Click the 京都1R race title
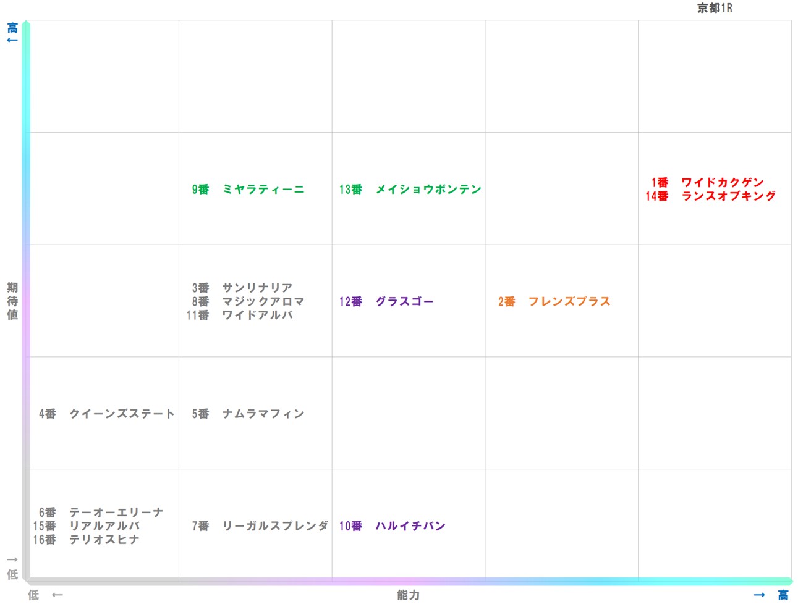Image resolution: width=798 pixels, height=607 pixels. [714, 8]
